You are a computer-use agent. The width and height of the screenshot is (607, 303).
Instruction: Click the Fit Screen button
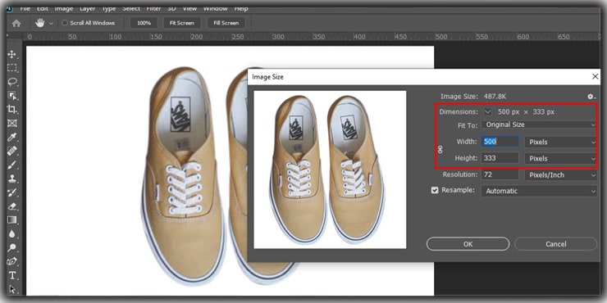click(182, 23)
